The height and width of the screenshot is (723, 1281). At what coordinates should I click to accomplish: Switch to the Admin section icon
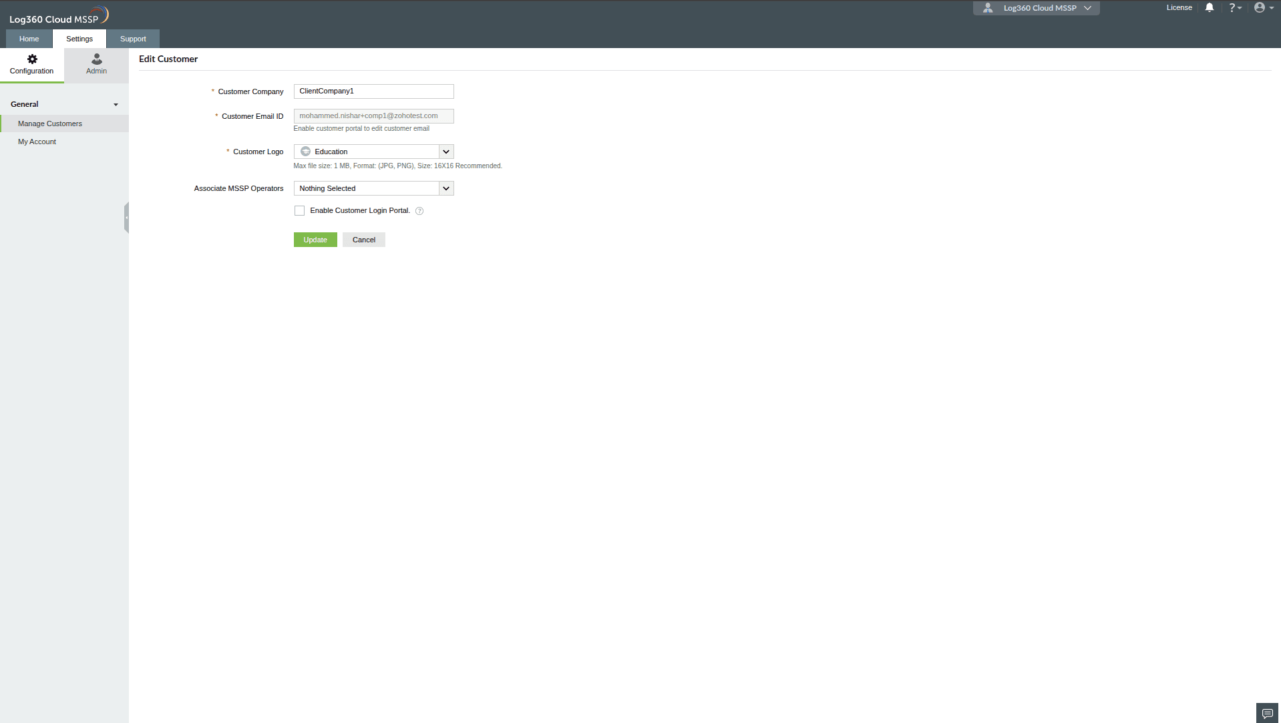coord(96,60)
